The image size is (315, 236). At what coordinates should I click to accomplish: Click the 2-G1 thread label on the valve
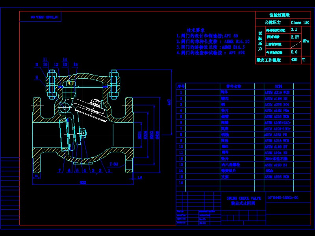click(113, 164)
